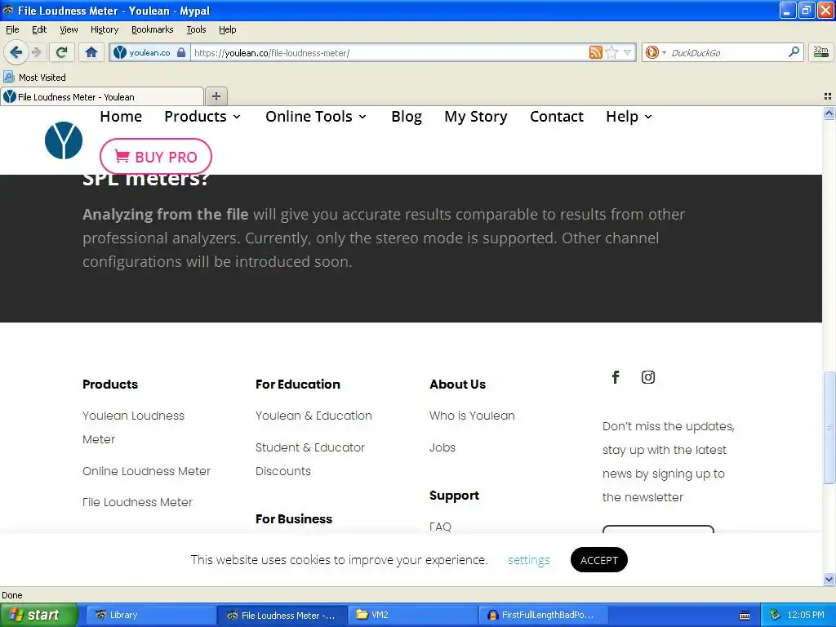The image size is (836, 627).
Task: Open the Blog navigation link
Action: pos(407,116)
